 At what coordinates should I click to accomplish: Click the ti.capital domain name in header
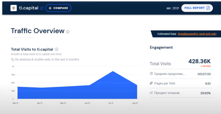click(28, 8)
